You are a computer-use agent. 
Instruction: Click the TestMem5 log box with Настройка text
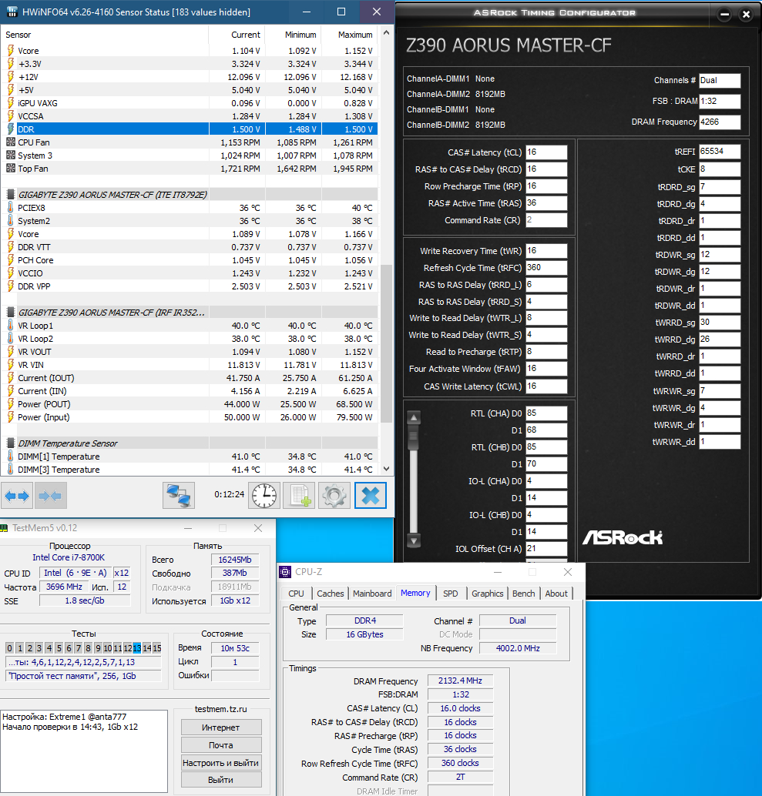[84, 751]
